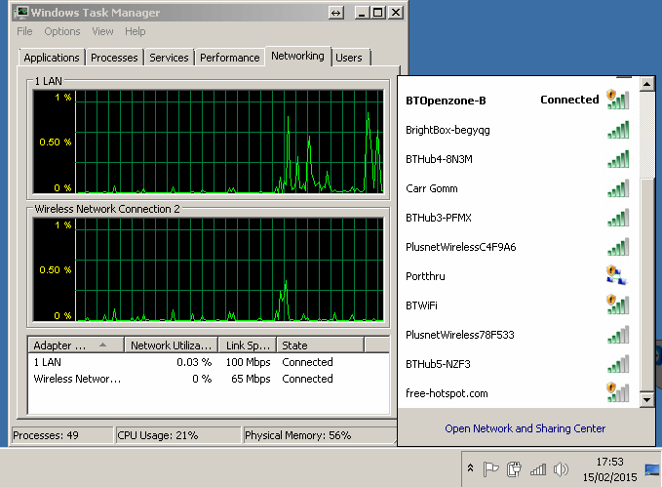Click BTWiFi unsecured signal icon
The height and width of the screenshot is (487, 662).
click(x=618, y=304)
